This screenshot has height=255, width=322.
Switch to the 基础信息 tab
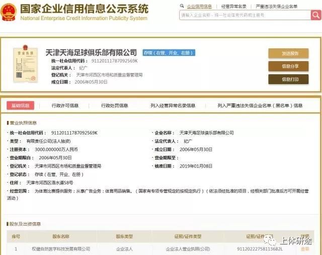pyautogui.click(x=20, y=106)
